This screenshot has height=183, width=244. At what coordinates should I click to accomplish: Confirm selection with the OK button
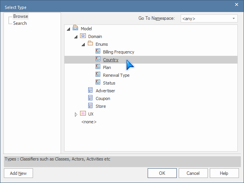pos(162,173)
